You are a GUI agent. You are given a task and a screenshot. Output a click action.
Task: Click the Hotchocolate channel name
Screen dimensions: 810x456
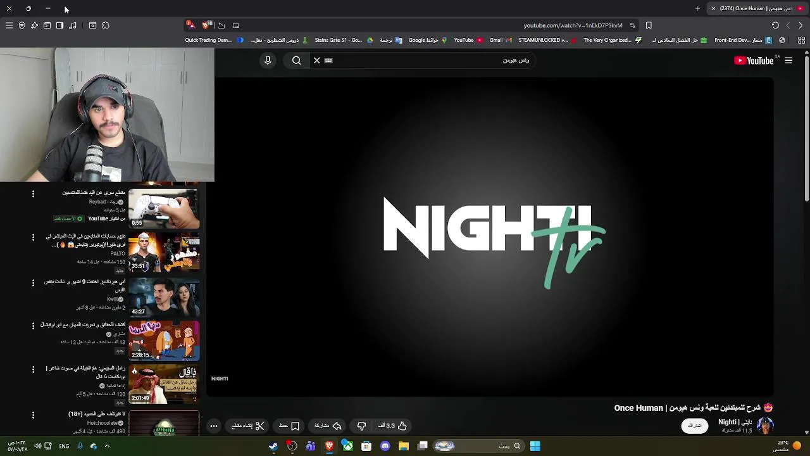pyautogui.click(x=102, y=423)
